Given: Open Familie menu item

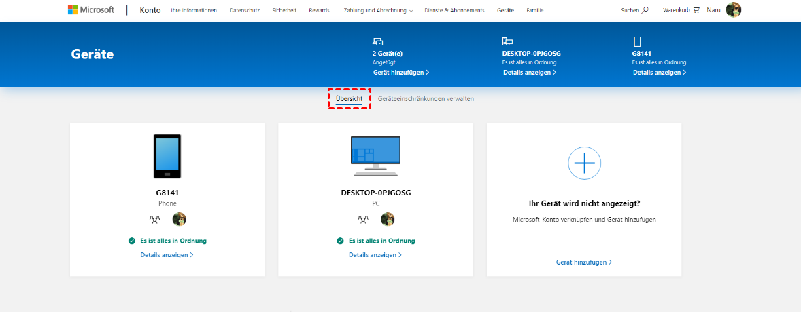Looking at the screenshot, I should tap(535, 10).
